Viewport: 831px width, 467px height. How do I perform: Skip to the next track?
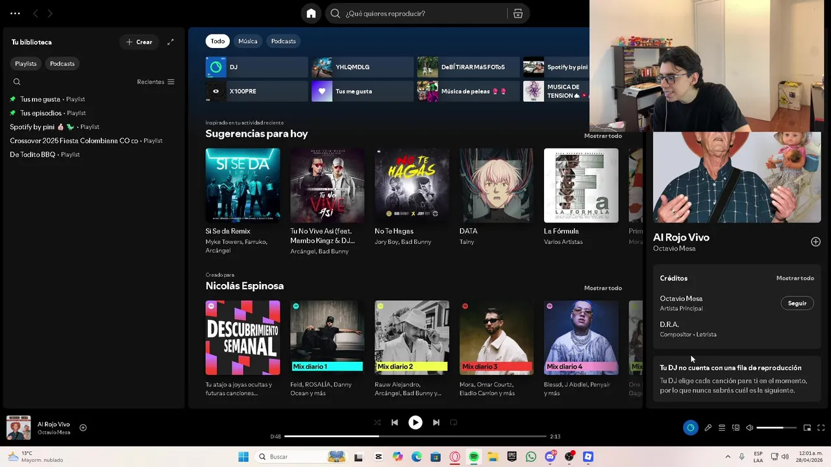tap(436, 422)
